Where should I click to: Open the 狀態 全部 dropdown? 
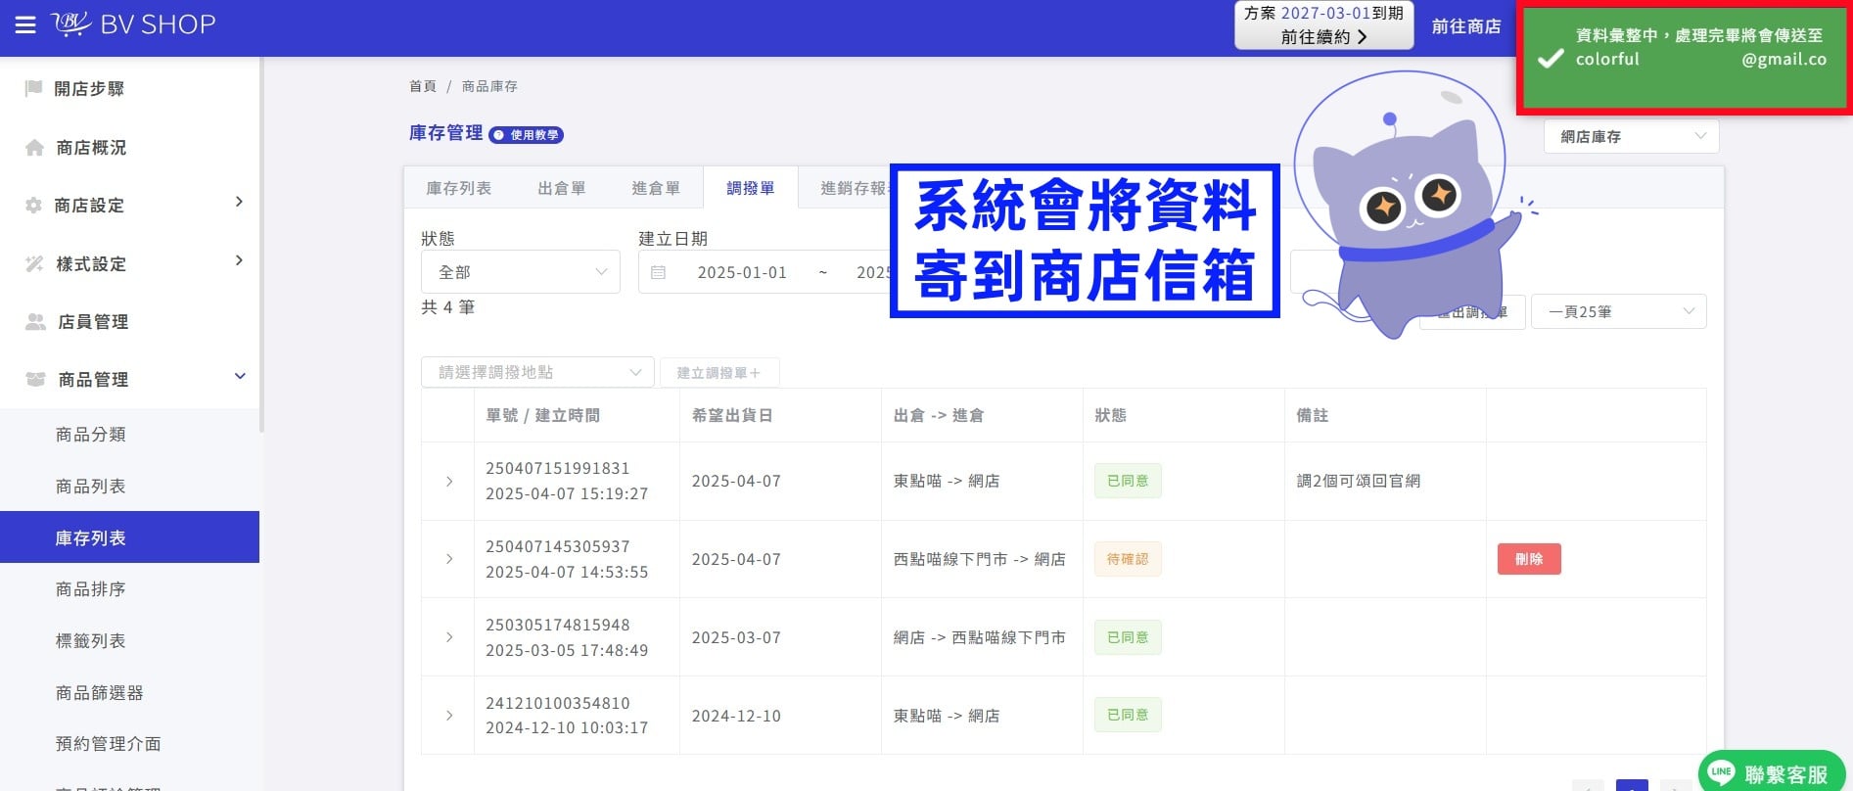coord(521,272)
